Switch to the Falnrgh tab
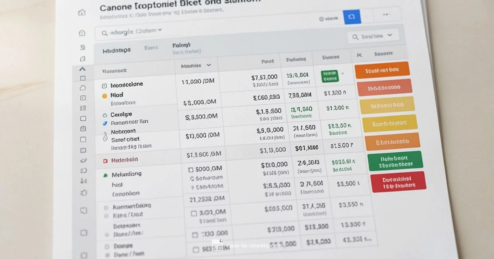494x259 pixels. [x=181, y=45]
